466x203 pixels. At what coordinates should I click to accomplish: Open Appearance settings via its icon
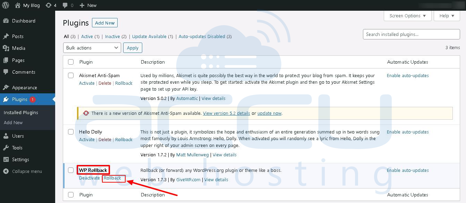pyautogui.click(x=6, y=87)
